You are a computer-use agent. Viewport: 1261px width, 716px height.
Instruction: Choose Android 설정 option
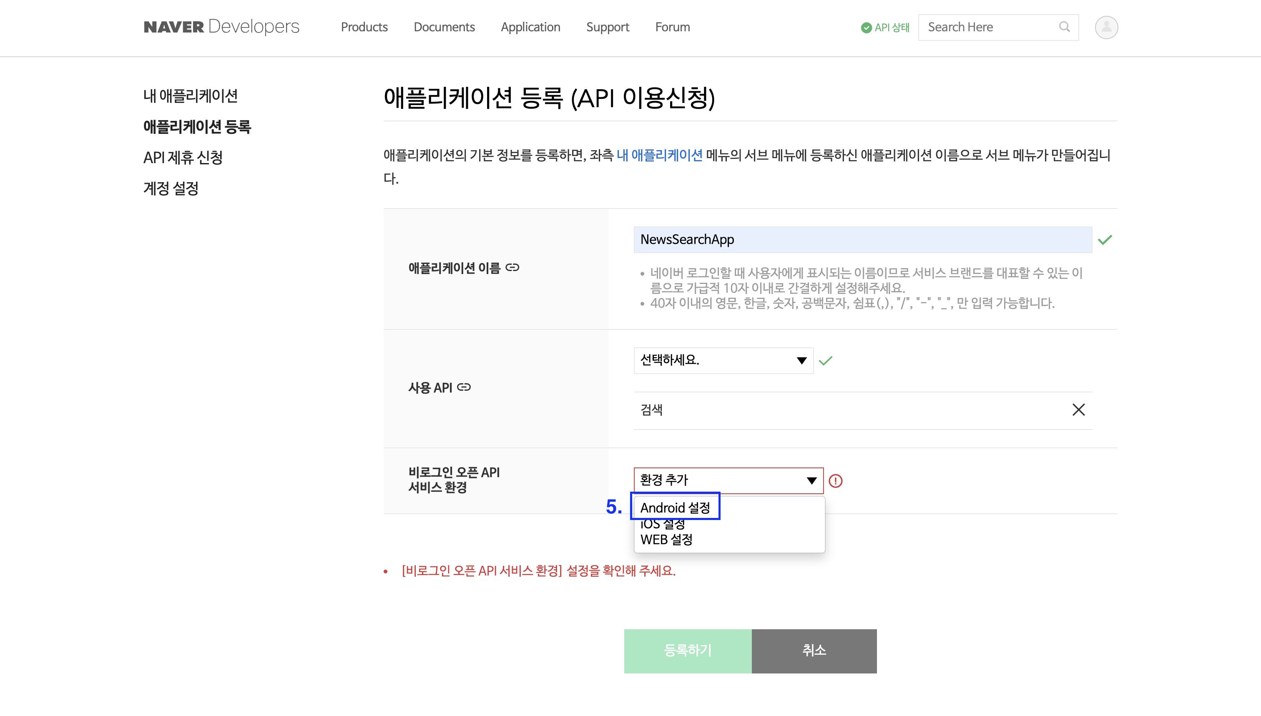tap(675, 507)
